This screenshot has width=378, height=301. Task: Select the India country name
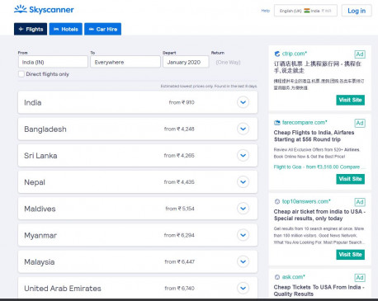click(33, 102)
